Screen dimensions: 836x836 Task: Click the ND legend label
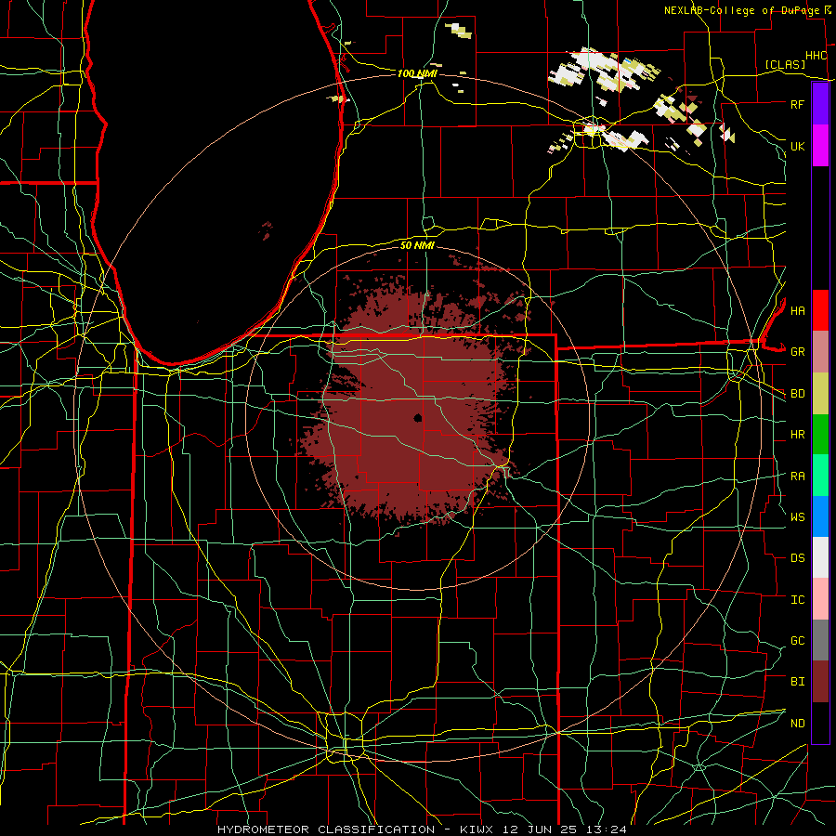click(x=797, y=724)
